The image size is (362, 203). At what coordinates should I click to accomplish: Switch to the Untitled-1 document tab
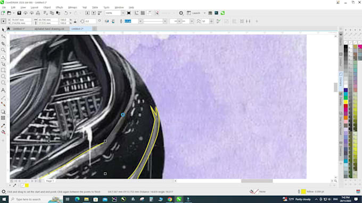[19, 29]
